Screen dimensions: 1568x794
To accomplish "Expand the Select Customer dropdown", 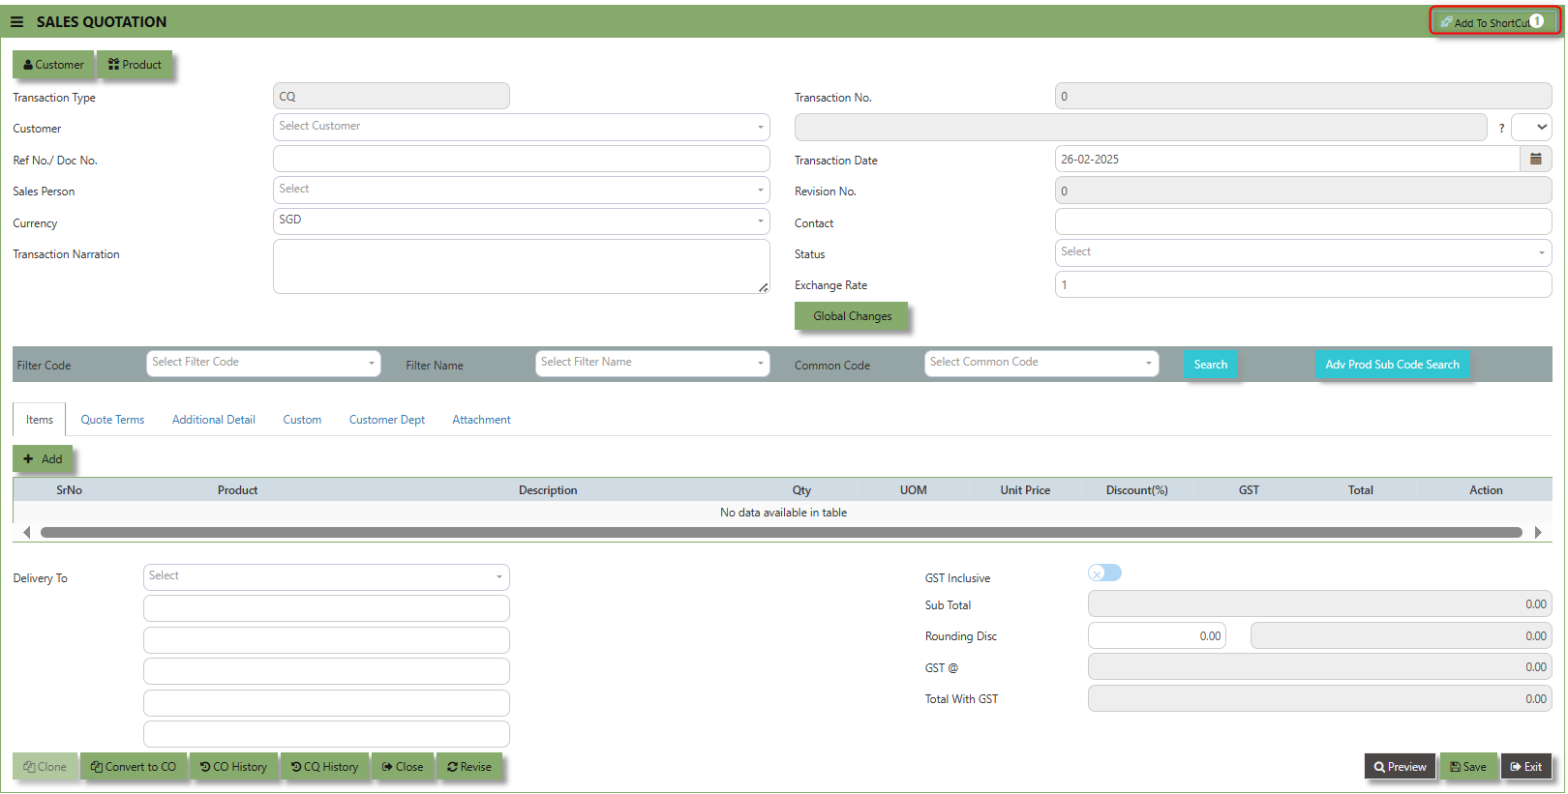I will pos(521,127).
